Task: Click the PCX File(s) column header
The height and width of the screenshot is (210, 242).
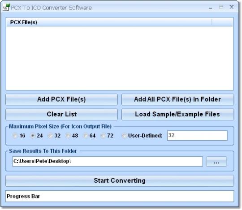Action: coord(109,22)
